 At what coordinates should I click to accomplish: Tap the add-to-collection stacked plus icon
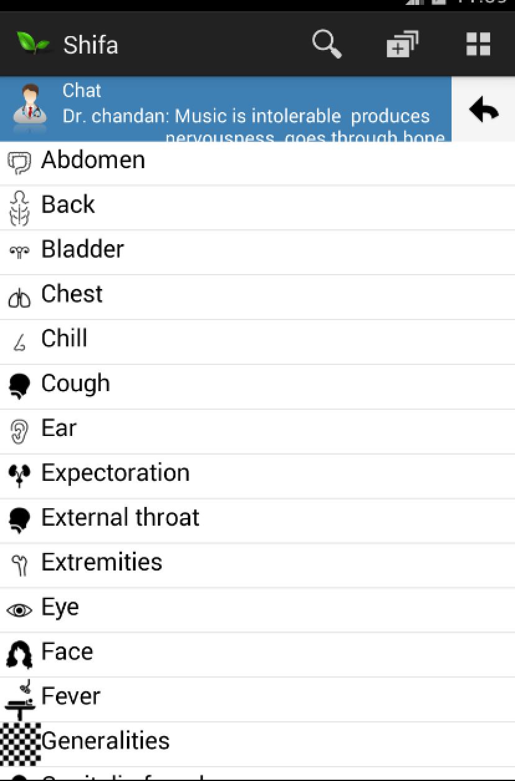[x=402, y=45]
